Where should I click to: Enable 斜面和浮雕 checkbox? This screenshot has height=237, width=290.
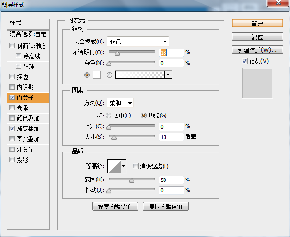point(12,45)
